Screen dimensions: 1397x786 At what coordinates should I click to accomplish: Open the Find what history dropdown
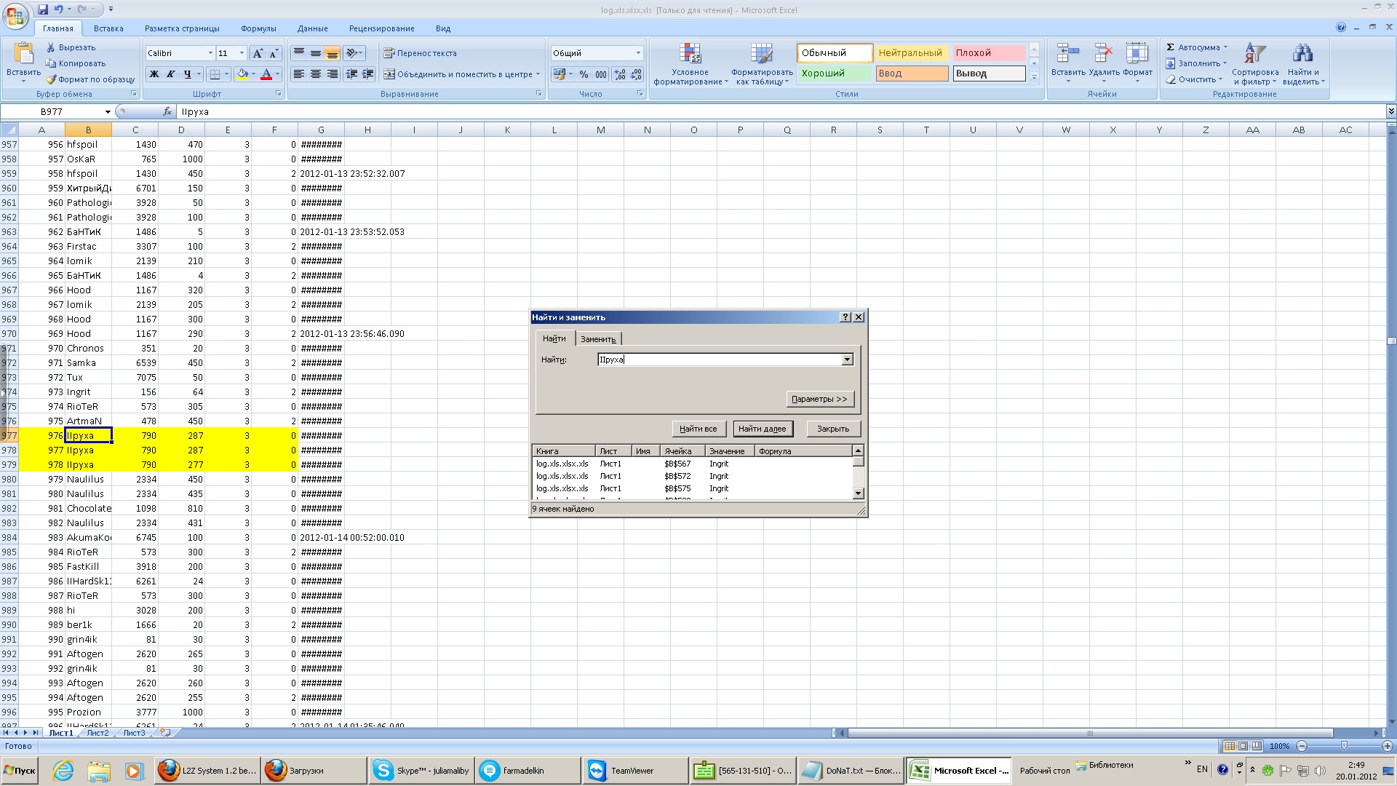(847, 360)
